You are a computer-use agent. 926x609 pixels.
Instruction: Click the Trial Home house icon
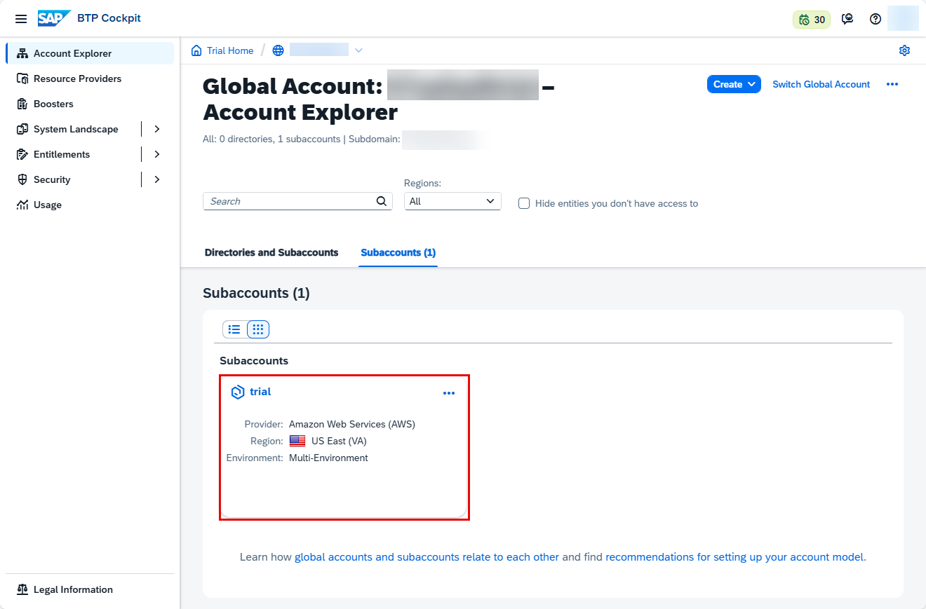196,50
